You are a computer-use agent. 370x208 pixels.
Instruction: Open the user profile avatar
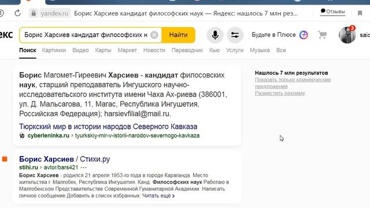pyautogui.click(x=347, y=35)
